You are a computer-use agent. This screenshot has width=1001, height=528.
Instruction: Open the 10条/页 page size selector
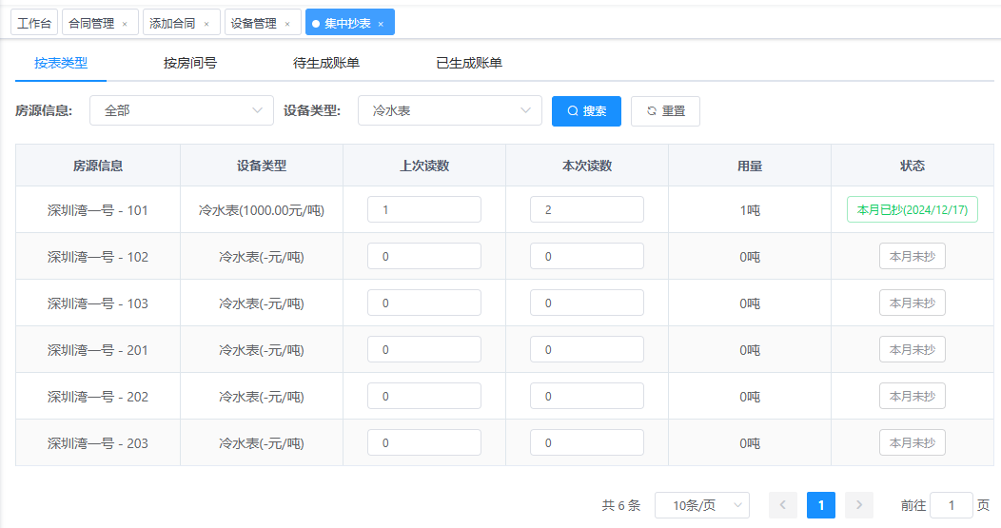(x=701, y=505)
